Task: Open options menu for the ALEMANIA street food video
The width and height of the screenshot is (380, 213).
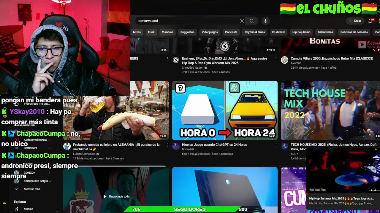Action: pos(167,145)
